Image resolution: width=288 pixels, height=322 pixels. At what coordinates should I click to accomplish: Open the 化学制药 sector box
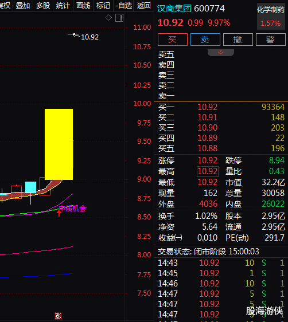coord(271,16)
